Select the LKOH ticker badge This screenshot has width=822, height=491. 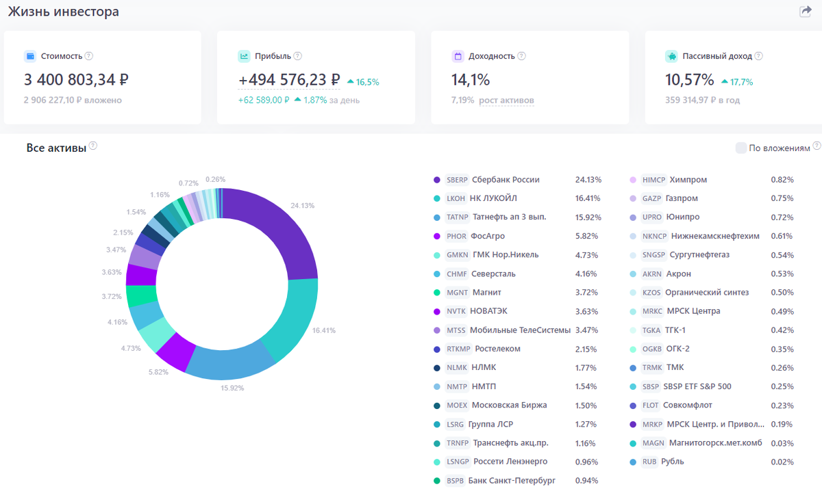click(456, 198)
